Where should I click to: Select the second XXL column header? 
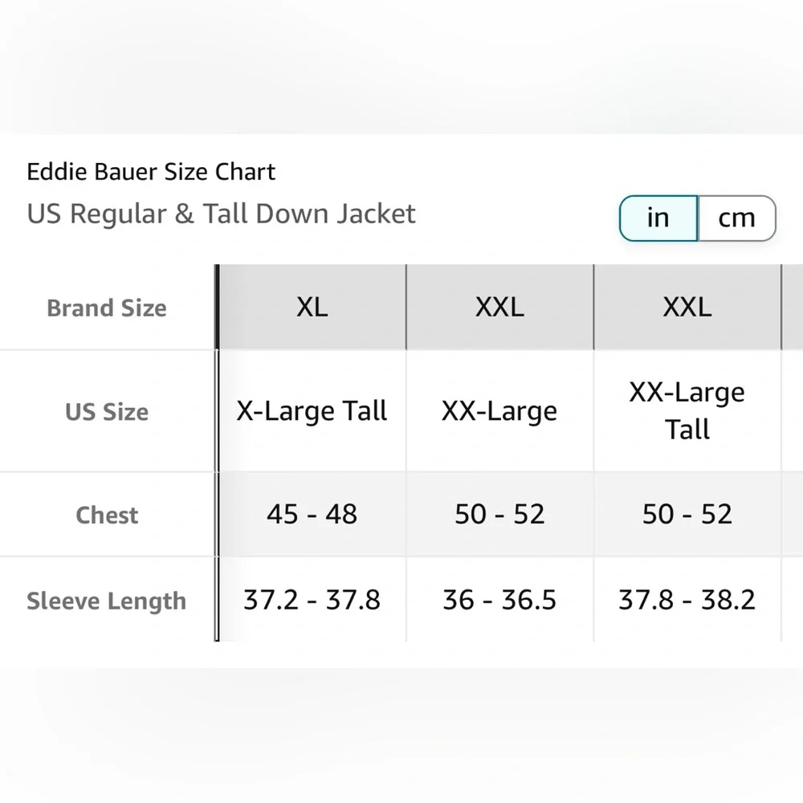[687, 308]
